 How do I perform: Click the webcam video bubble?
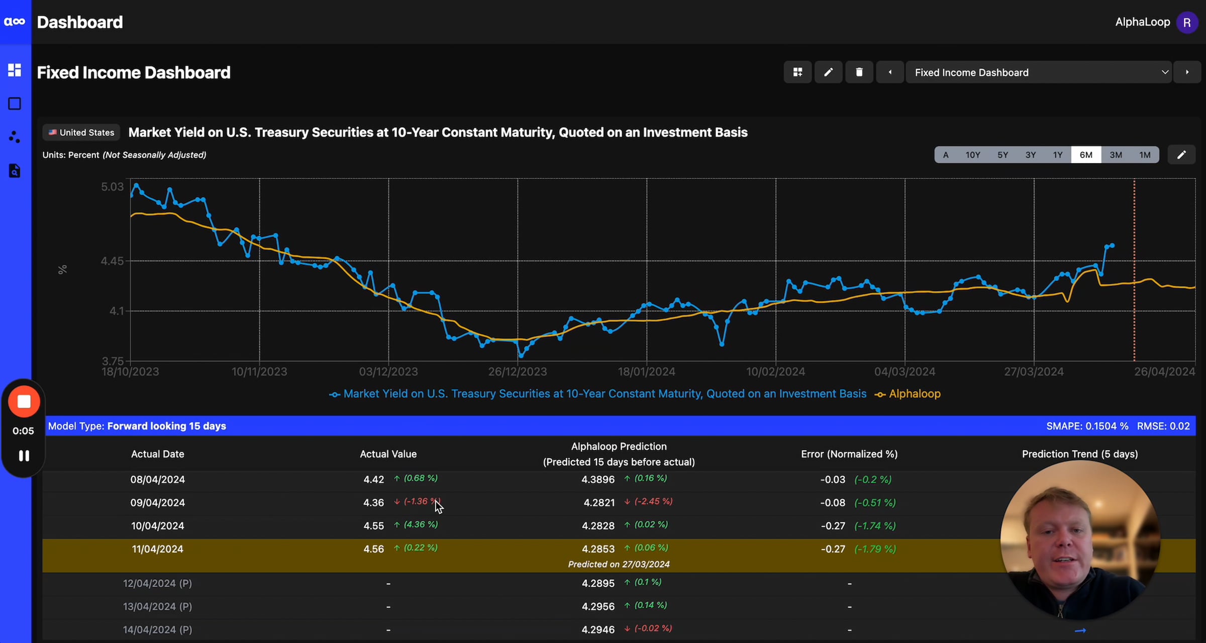(x=1080, y=540)
